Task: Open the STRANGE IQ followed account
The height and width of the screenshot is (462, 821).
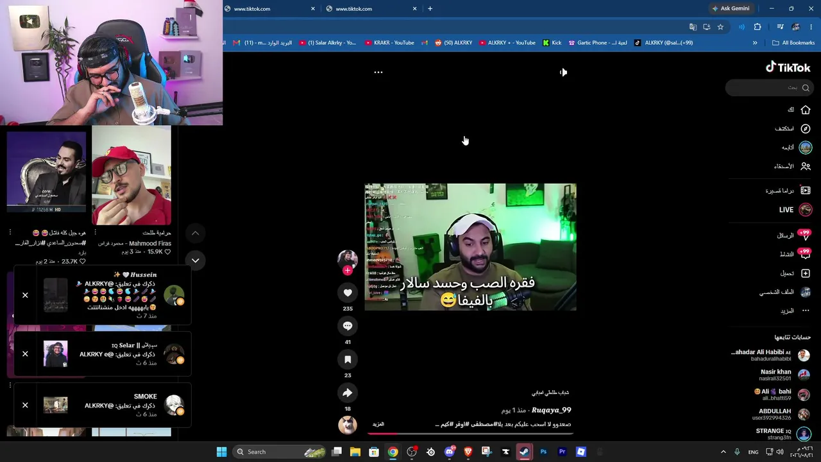Action: pyautogui.click(x=783, y=434)
